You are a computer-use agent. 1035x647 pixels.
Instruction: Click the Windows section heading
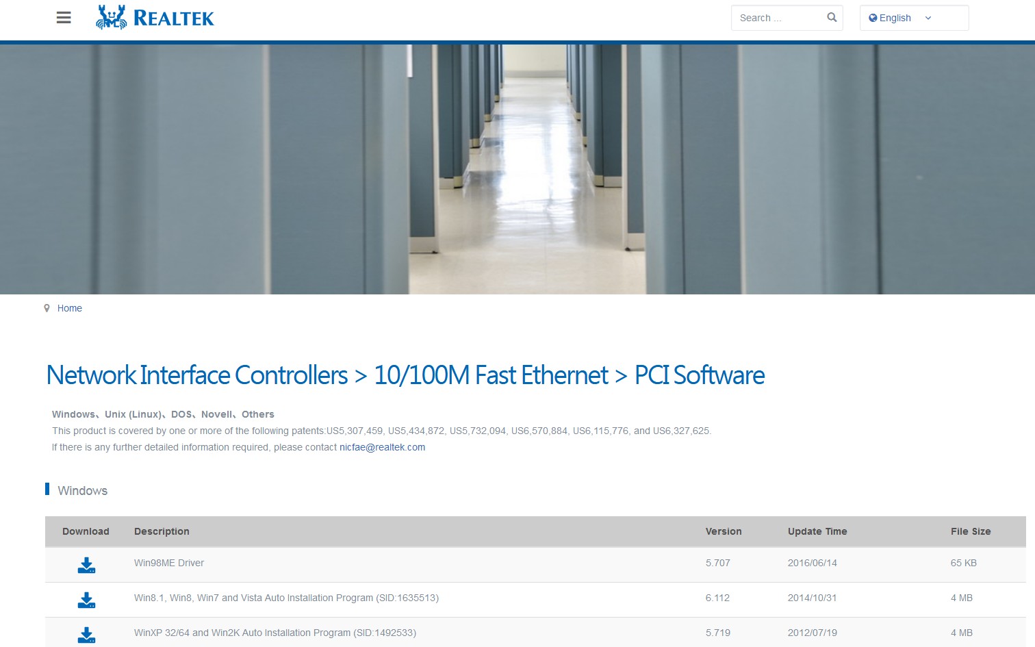(82, 491)
